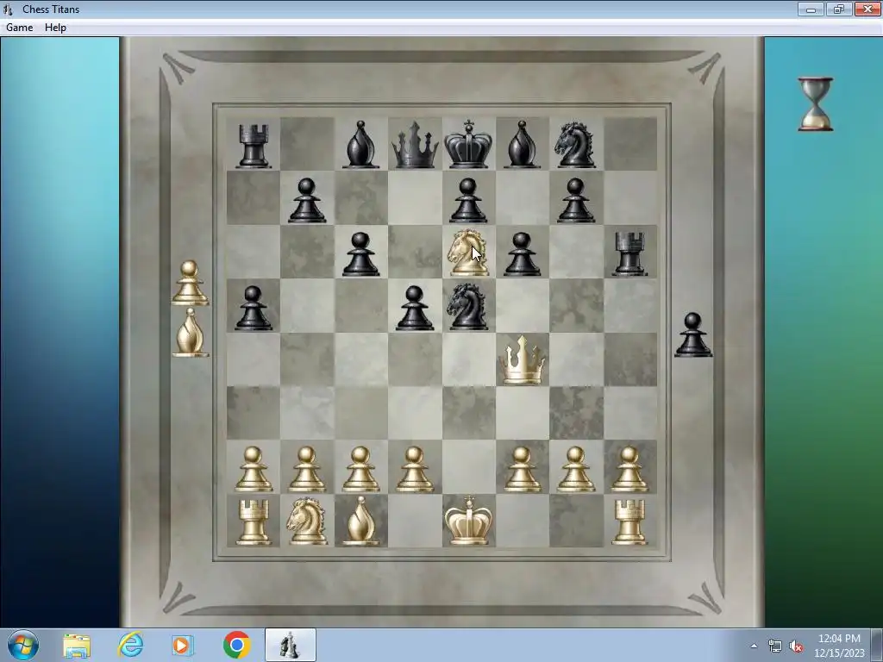Select the black pawn on a5

point(253,308)
